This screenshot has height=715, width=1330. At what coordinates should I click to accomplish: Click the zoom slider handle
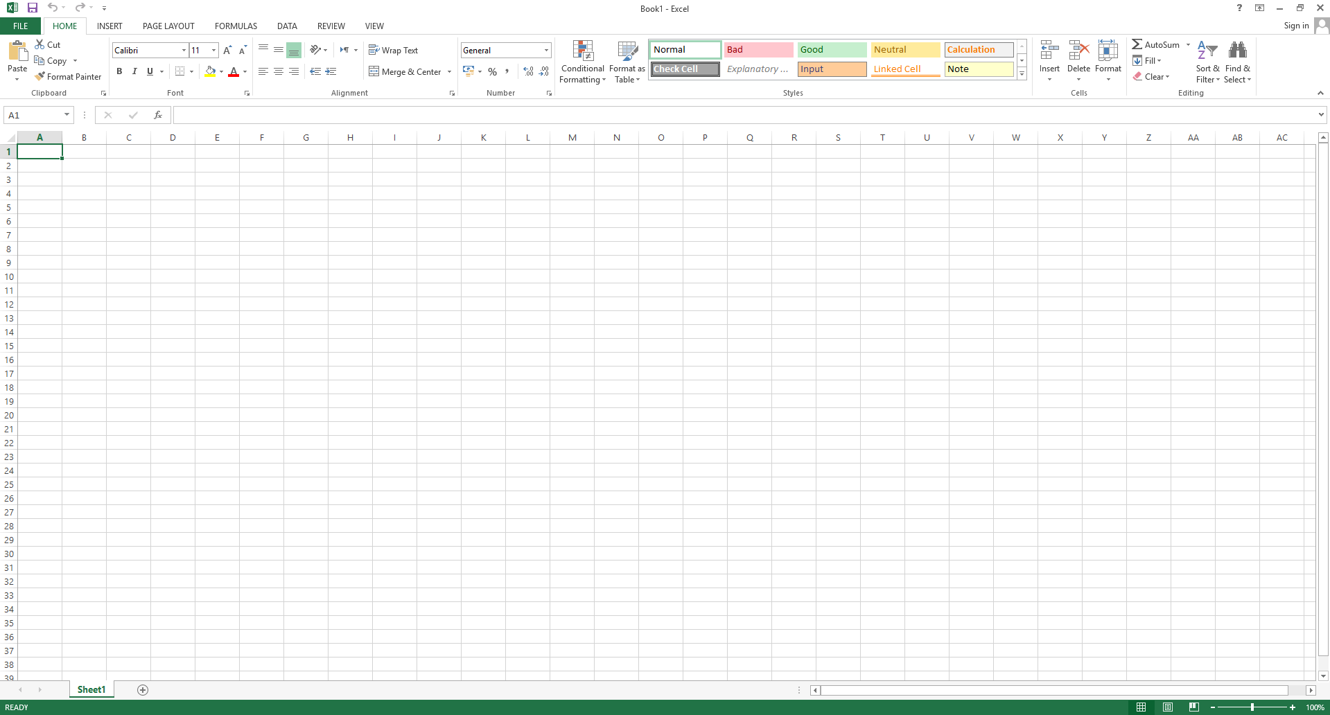(1252, 707)
